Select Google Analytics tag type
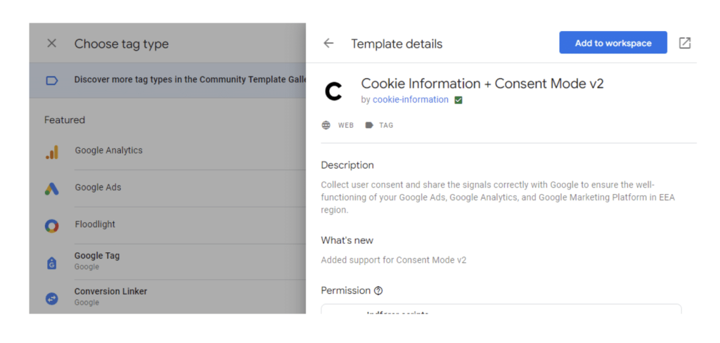 coord(108,150)
